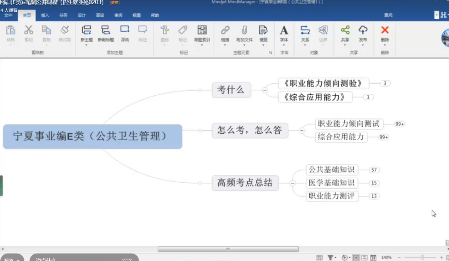Click the zoom in plus button
449x261 pixels.
[442, 258]
